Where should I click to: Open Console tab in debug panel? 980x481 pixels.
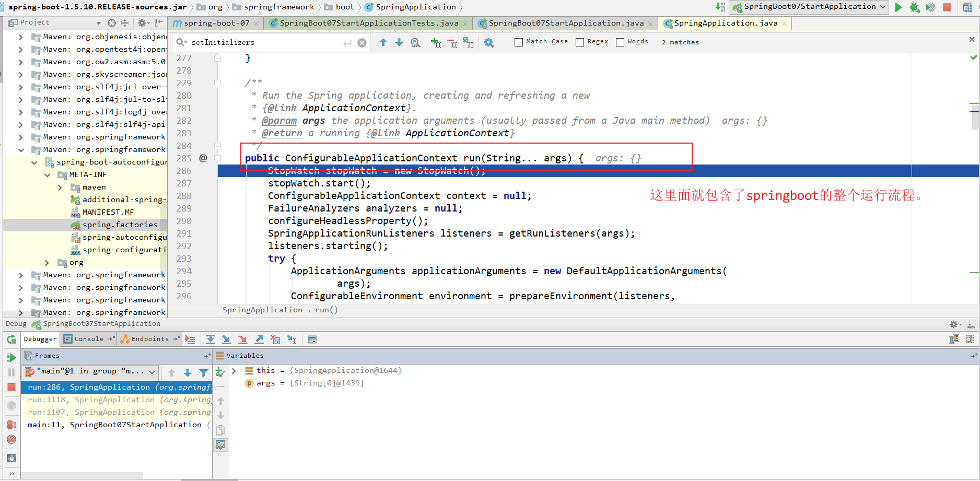point(89,339)
